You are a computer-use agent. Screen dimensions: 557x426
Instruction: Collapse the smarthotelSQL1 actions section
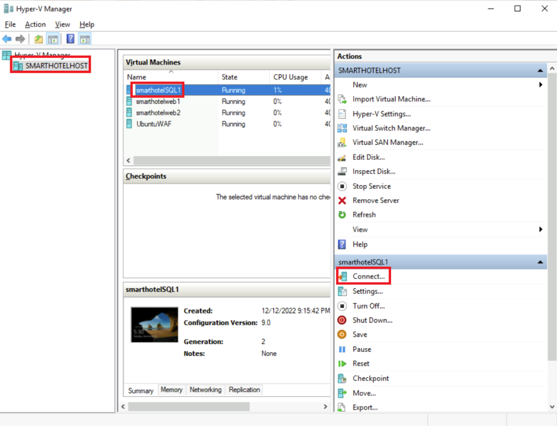540,262
